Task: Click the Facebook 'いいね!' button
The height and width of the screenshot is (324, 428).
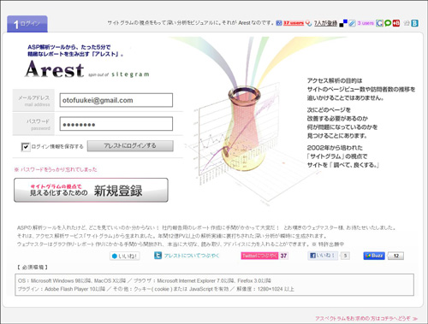Action: tap(323, 256)
